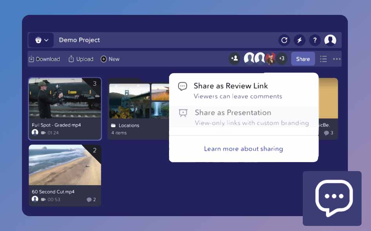Open the lightning bolt activity icon

point(300,40)
